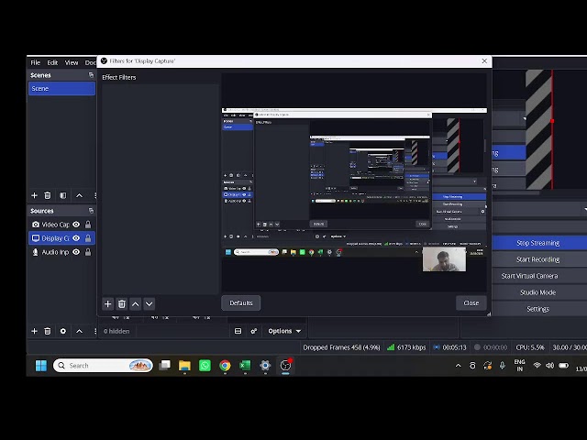Open OBS Studio from the taskbar
587x440 pixels.
[285, 366]
